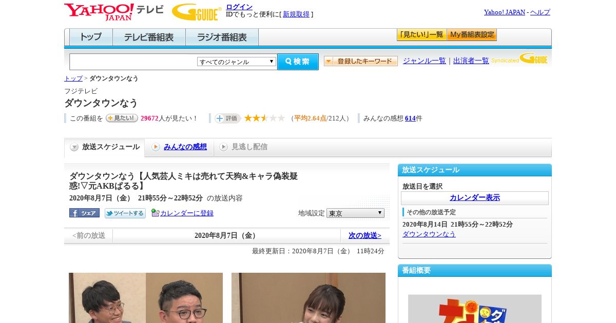Click the Facebook シェア button
Screen dimensions: 616x323
pos(84,213)
